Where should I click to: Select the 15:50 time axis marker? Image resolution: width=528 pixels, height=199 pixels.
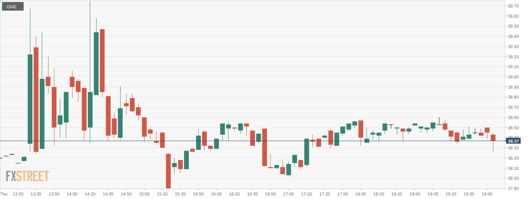click(198, 194)
